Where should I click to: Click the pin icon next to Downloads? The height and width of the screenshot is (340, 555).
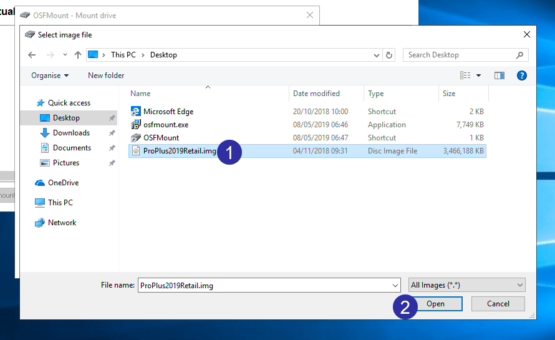coord(112,133)
